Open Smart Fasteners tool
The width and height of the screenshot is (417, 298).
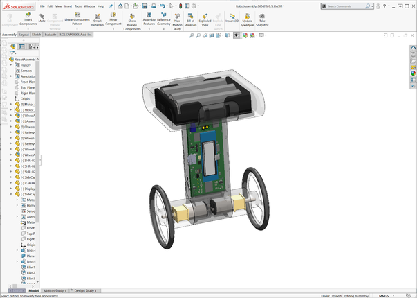(x=98, y=20)
